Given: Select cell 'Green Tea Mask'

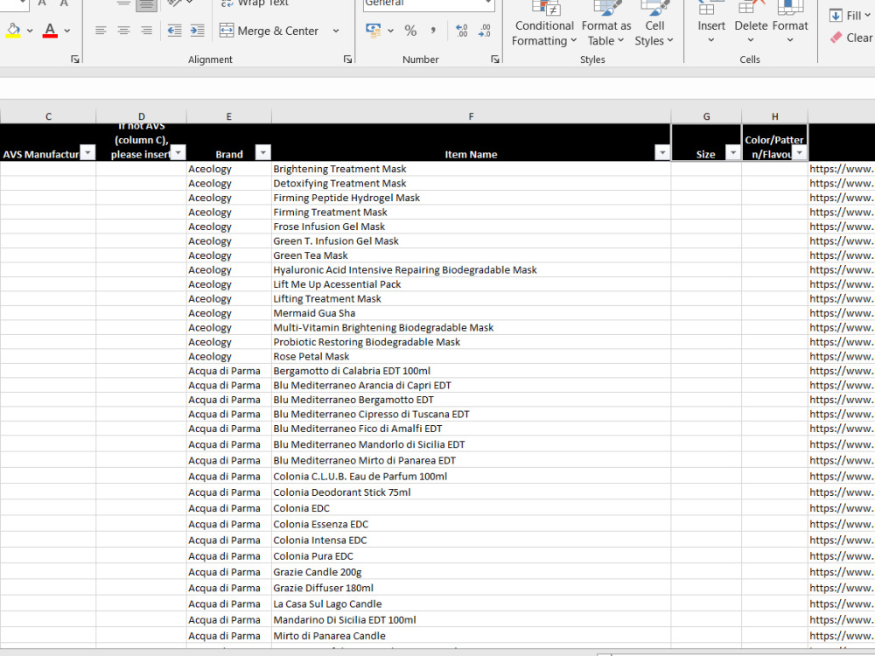Looking at the screenshot, I should (x=471, y=255).
